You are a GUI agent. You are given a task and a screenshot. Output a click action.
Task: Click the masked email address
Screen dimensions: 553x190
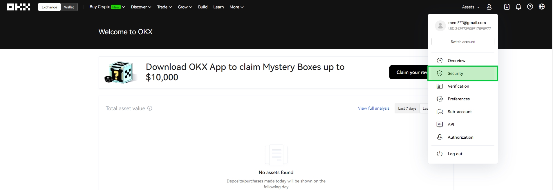coord(467,23)
